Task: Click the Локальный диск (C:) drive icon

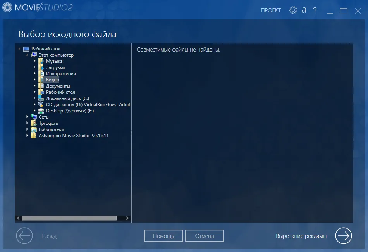Action: tap(41, 98)
